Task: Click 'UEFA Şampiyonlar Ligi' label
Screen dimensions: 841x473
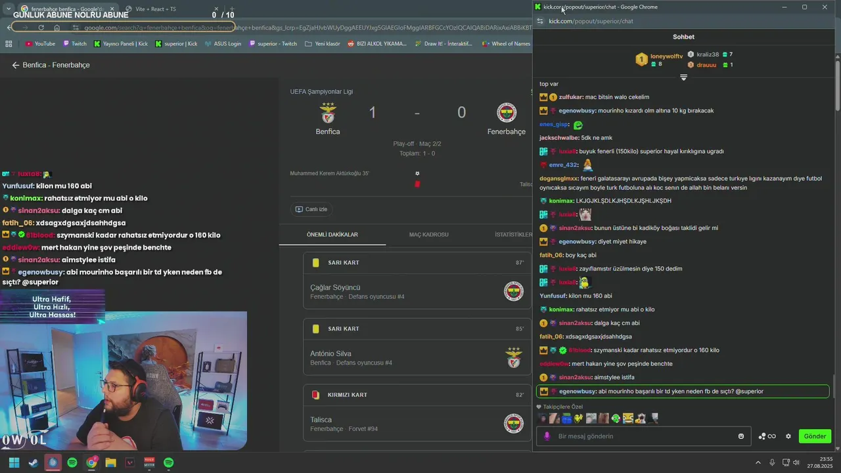Action: (x=321, y=91)
